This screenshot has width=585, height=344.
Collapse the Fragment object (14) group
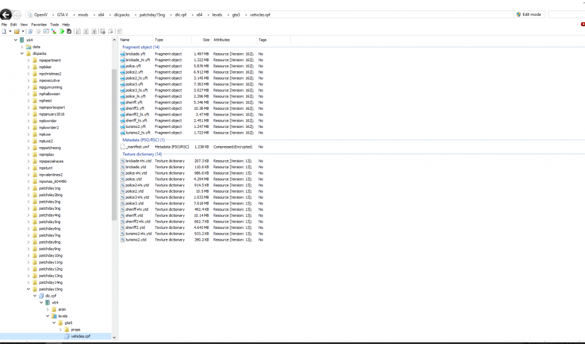(x=140, y=47)
